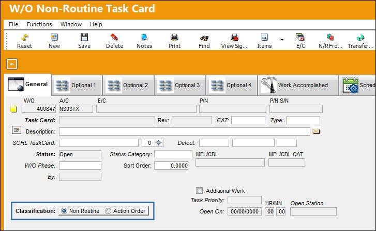This screenshot has height=231, width=376.
Task: Click the N/RFro... toolbar icon
Action: 330,37
